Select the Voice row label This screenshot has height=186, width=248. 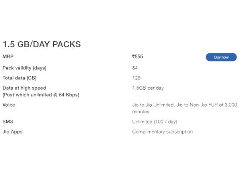click(x=9, y=105)
